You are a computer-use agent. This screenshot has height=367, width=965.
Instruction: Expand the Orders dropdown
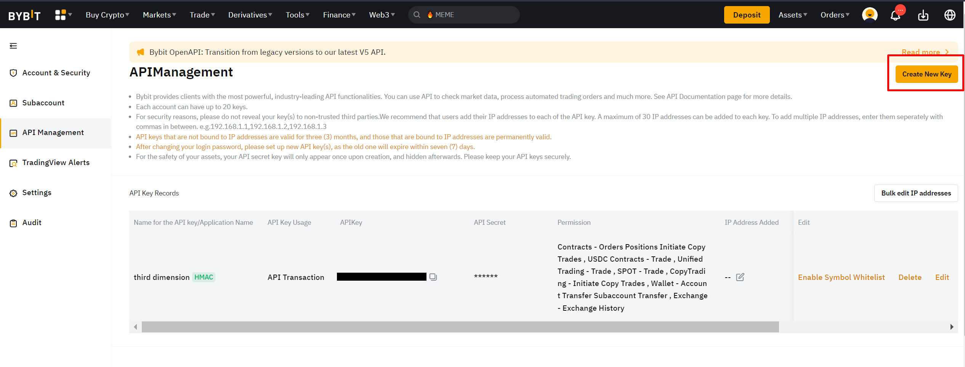pos(835,15)
